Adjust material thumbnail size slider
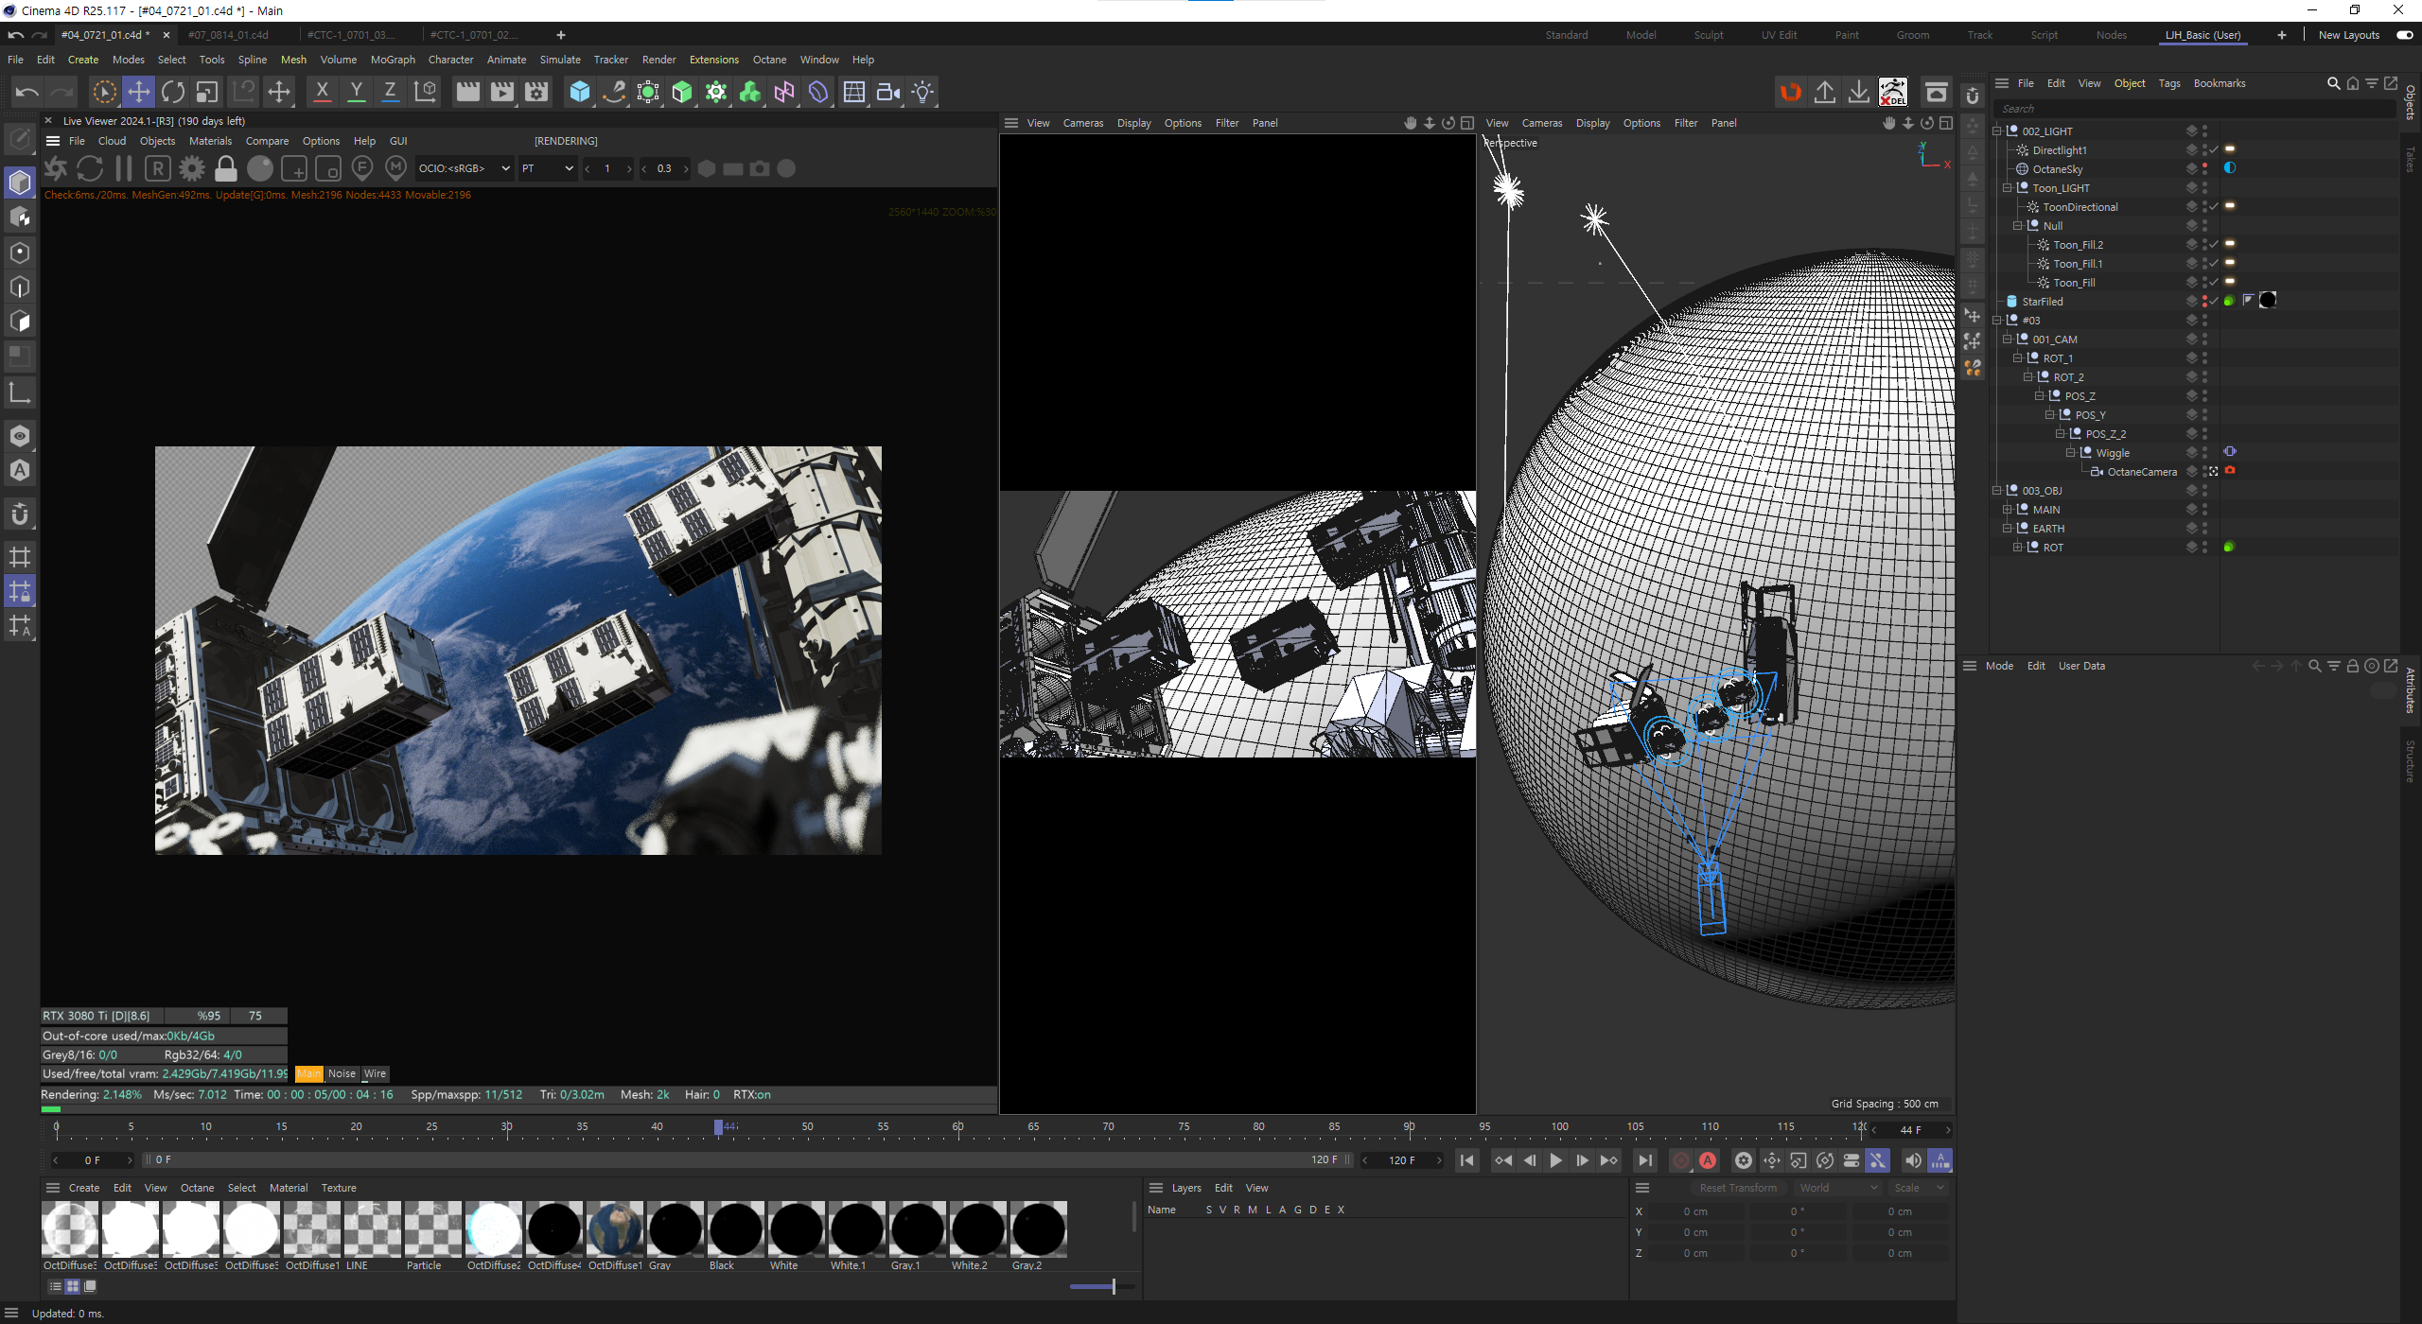2422x1324 pixels. point(1113,1286)
